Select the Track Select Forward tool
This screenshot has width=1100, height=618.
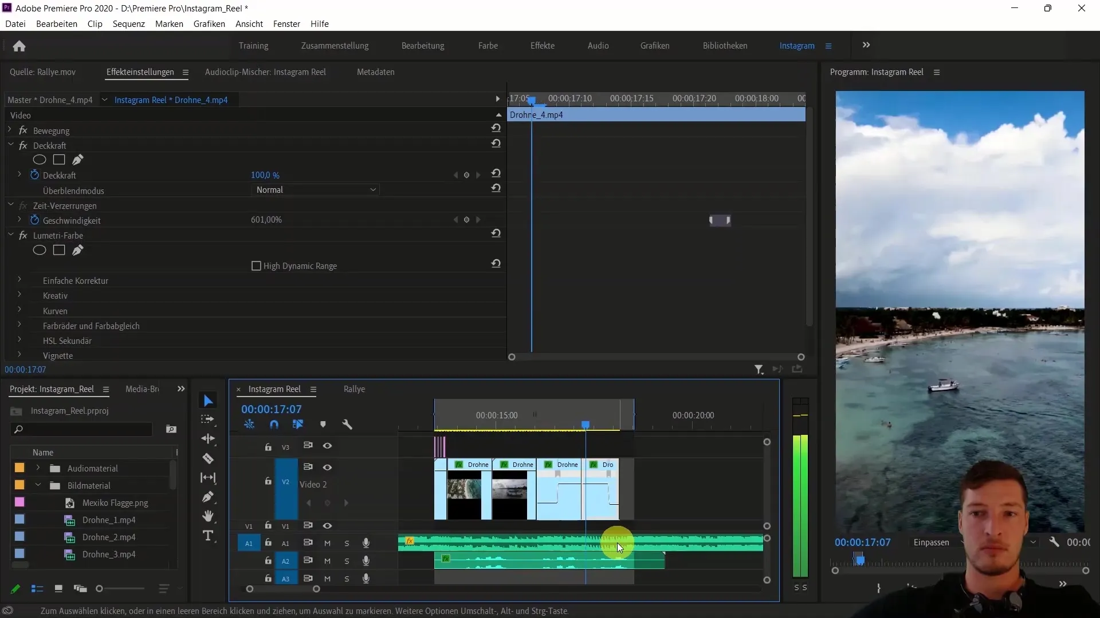(208, 419)
